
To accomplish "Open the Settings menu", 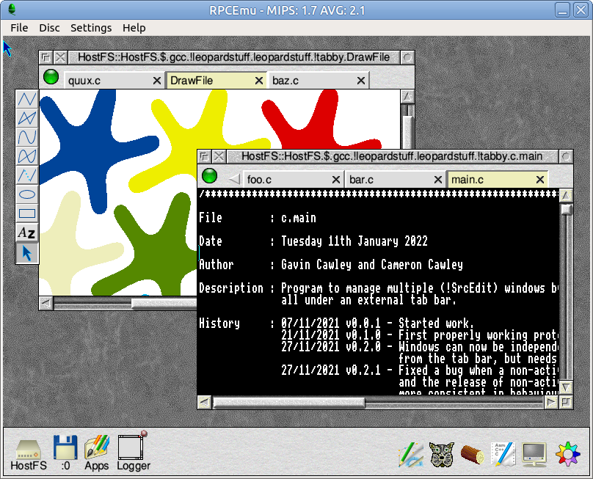I will tap(91, 28).
